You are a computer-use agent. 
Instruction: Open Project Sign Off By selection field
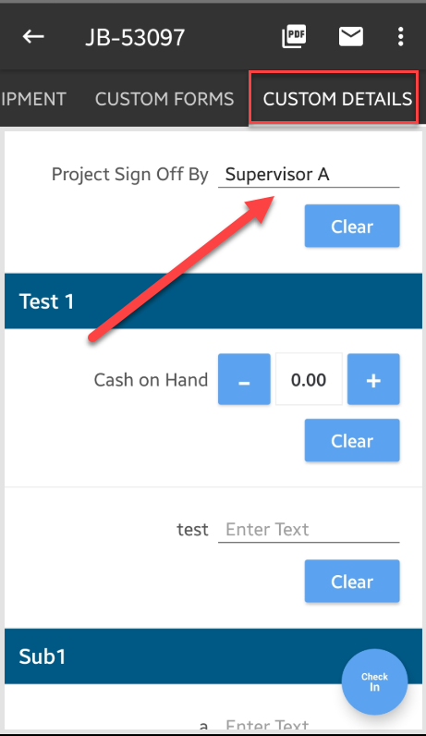click(309, 175)
